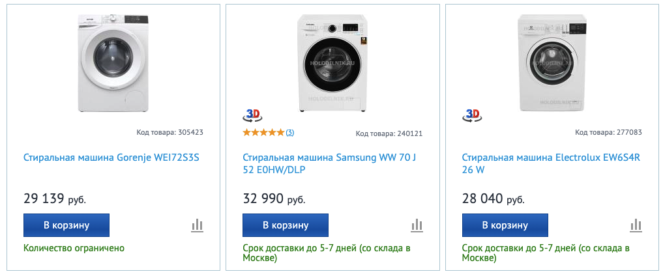The image size is (663, 276).
Task: Click the orange star rating for Samsung
Action: tap(263, 133)
